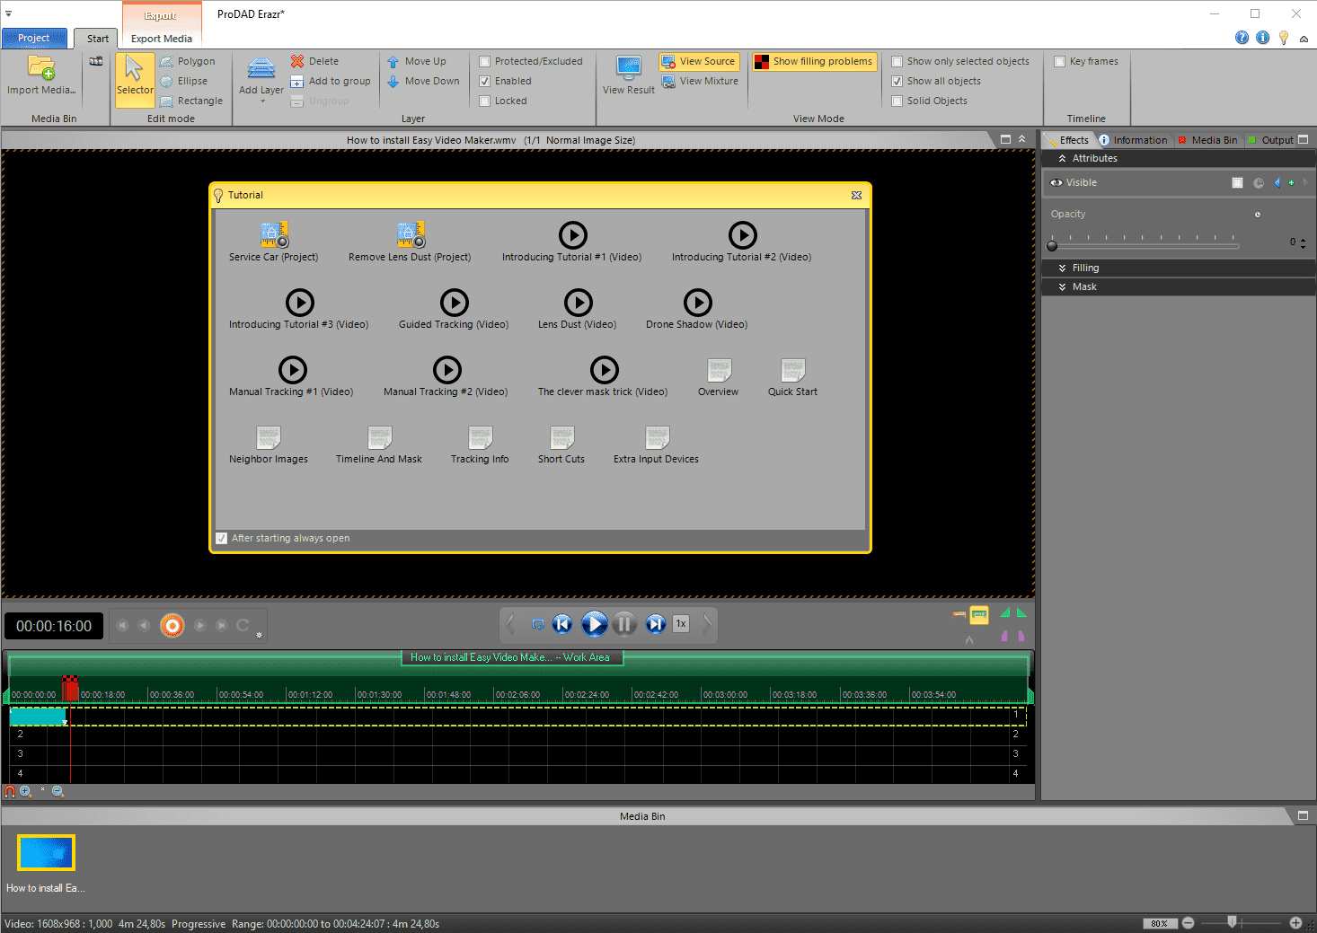This screenshot has height=933, width=1317.
Task: Choose the Ellipse mask tool
Action: pos(184,81)
